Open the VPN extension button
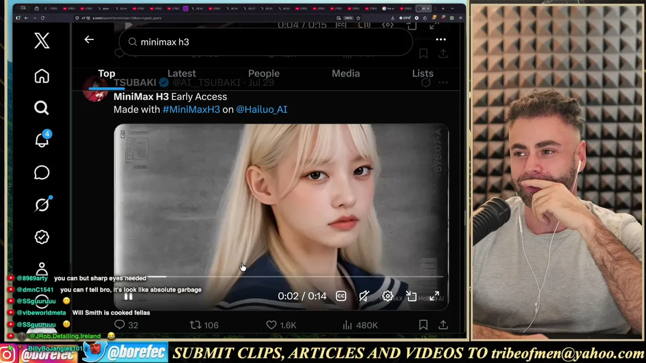Viewport: 646px width, 363px height. click(405, 18)
